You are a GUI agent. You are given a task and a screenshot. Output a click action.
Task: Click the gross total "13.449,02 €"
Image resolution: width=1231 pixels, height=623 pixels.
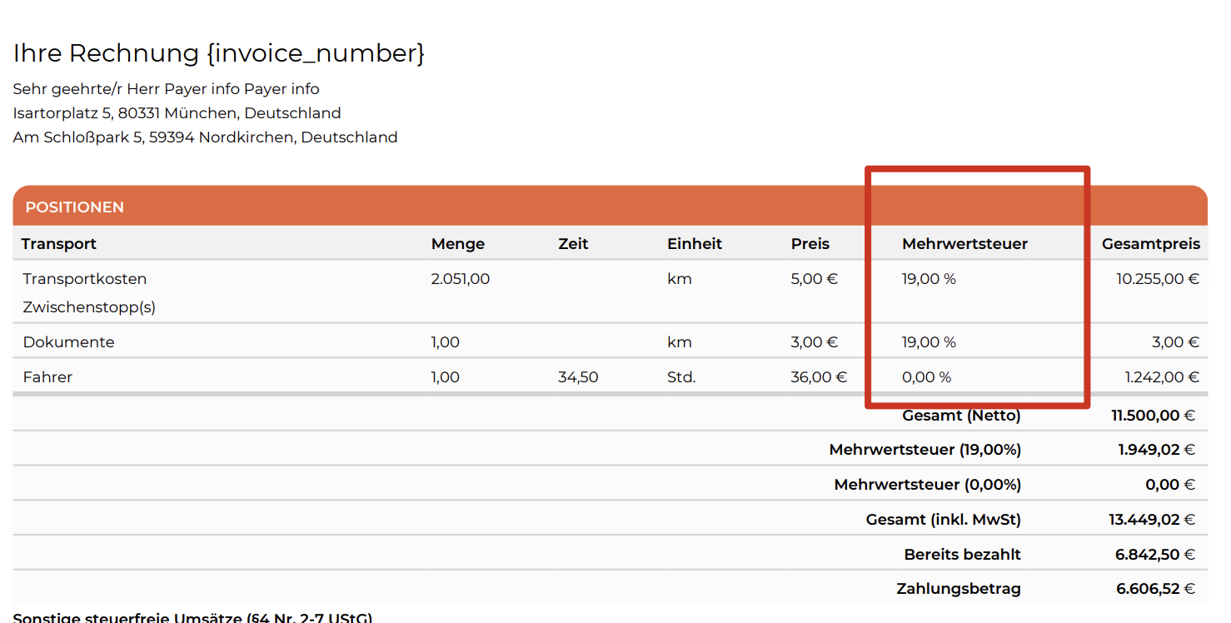click(1152, 520)
